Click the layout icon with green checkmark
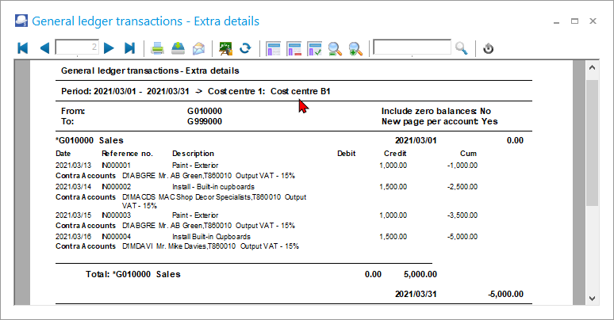Viewport: 614px width, 320px height. [314, 48]
